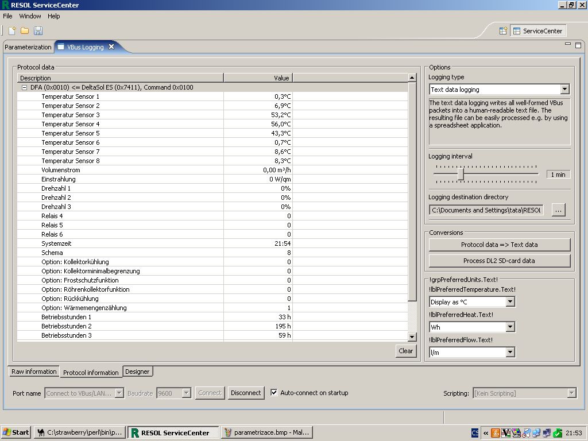Minimize the editor panel view
Image resolution: width=588 pixels, height=441 pixels.
[568, 45]
